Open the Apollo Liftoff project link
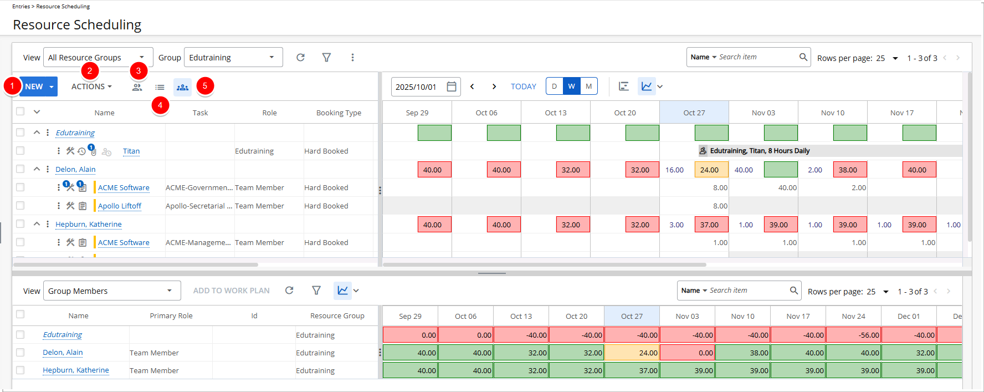Viewport: 984px width, 392px height. [120, 206]
